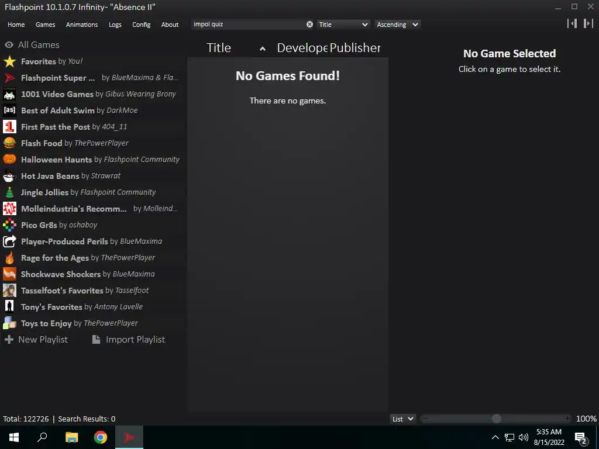Launch Google Chrome from the taskbar

tap(101, 437)
